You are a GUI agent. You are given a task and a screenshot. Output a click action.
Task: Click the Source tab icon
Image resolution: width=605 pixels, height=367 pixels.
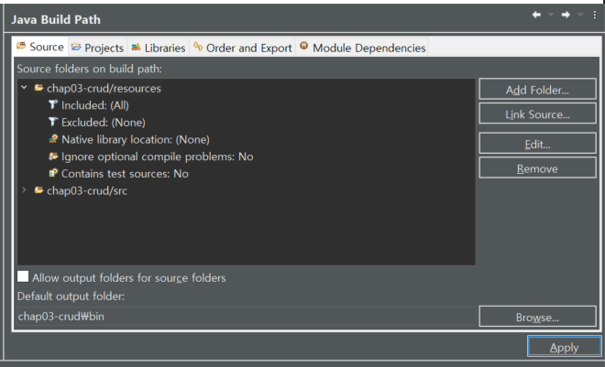click(x=21, y=46)
